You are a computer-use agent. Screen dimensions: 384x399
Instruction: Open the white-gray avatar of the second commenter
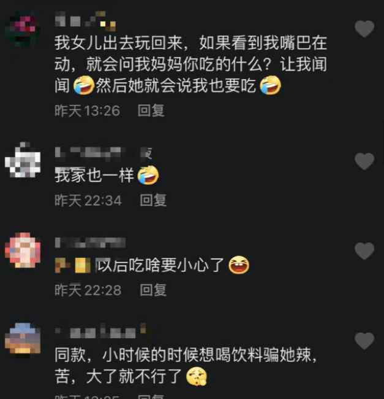(23, 160)
